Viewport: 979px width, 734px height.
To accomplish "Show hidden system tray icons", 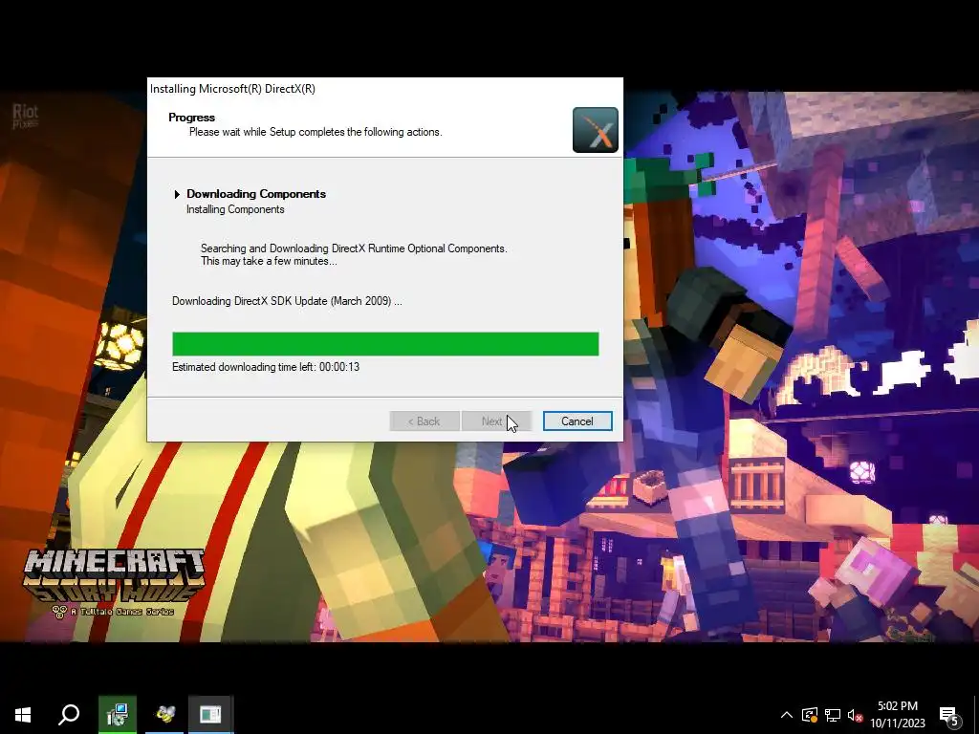I will (x=787, y=715).
